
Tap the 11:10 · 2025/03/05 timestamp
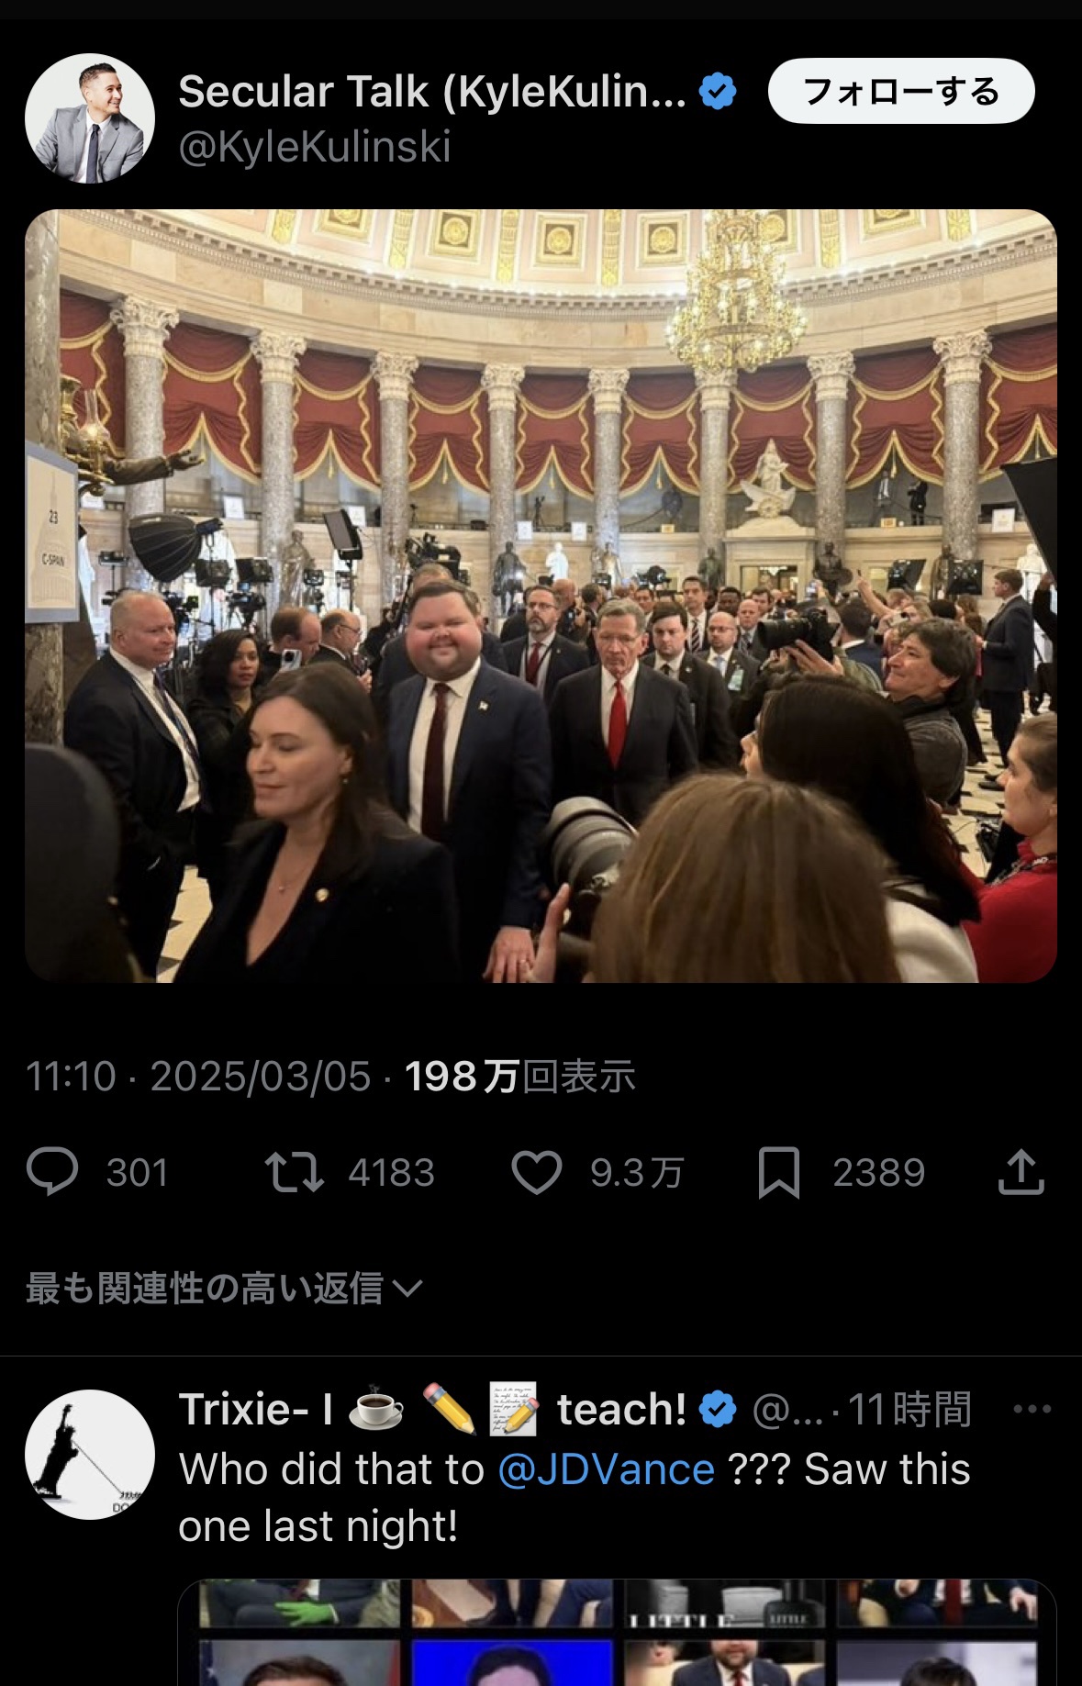tap(198, 1077)
